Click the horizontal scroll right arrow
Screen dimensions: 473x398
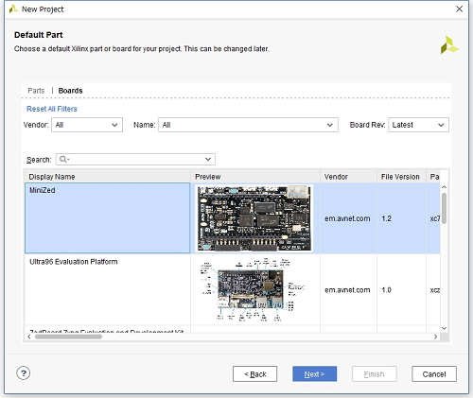[435, 337]
